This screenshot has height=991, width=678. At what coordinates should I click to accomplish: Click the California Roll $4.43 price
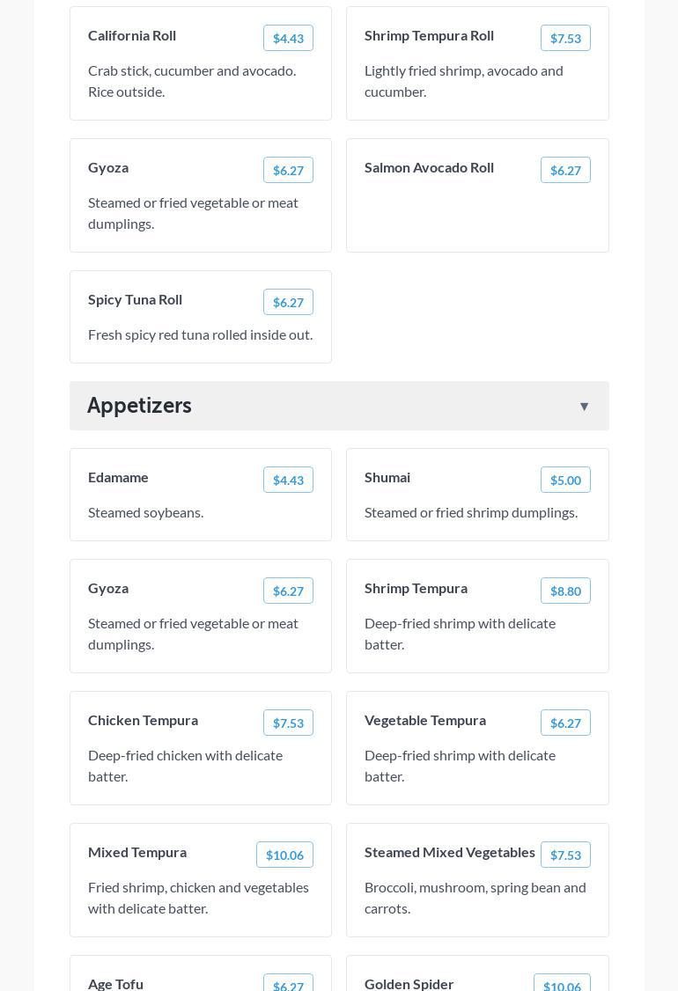(x=288, y=38)
